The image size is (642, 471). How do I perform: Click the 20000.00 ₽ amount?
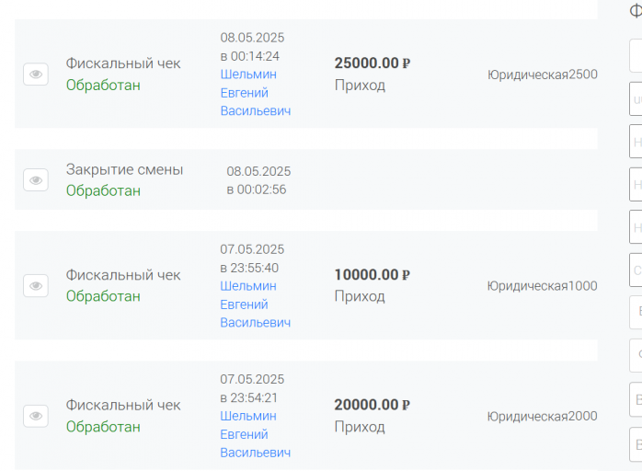coord(373,405)
